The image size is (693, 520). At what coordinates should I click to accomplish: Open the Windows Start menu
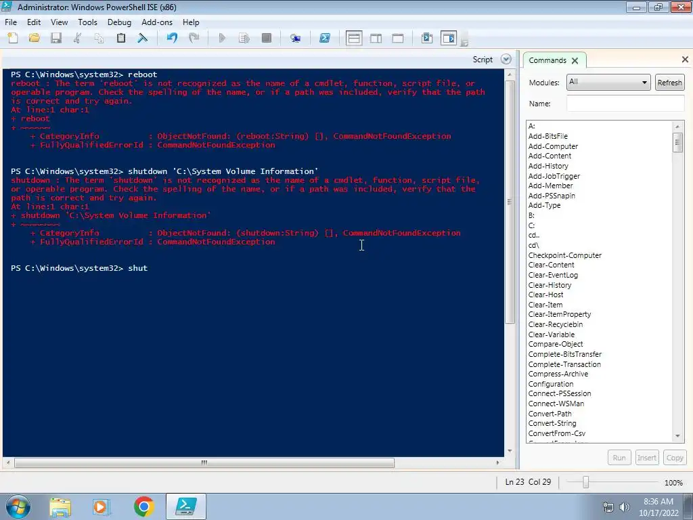pos(18,506)
